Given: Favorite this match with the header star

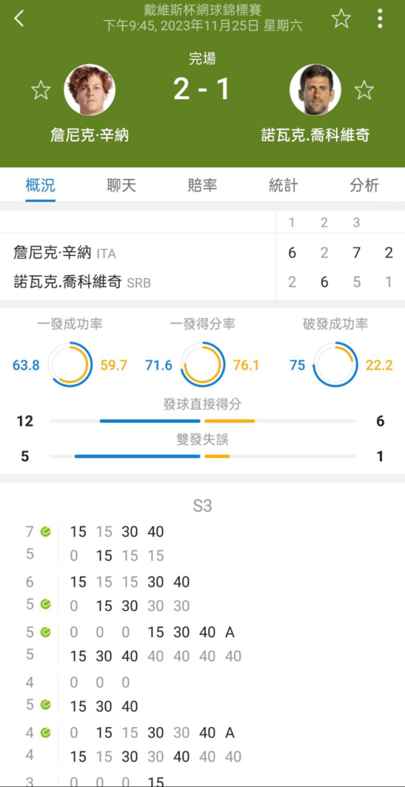Looking at the screenshot, I should [341, 18].
